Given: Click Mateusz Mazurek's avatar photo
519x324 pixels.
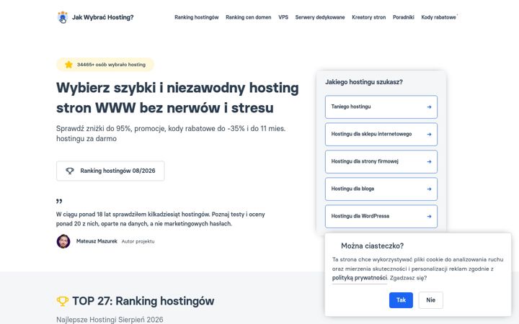Looking at the screenshot, I should 63,241.
